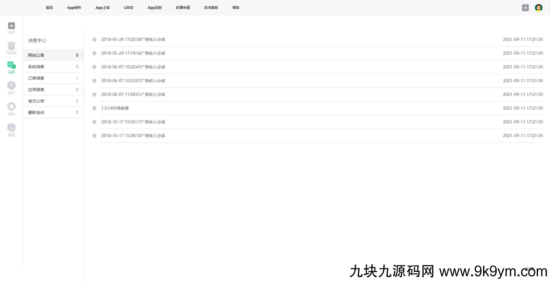Open 软著申请 in the top navigation
Image resolution: width=551 pixels, height=282 pixels.
pos(183,8)
